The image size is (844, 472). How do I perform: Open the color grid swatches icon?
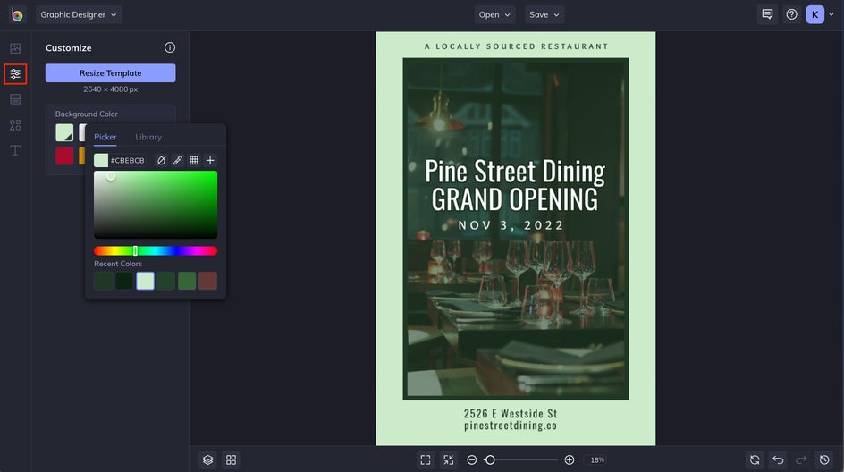point(194,160)
